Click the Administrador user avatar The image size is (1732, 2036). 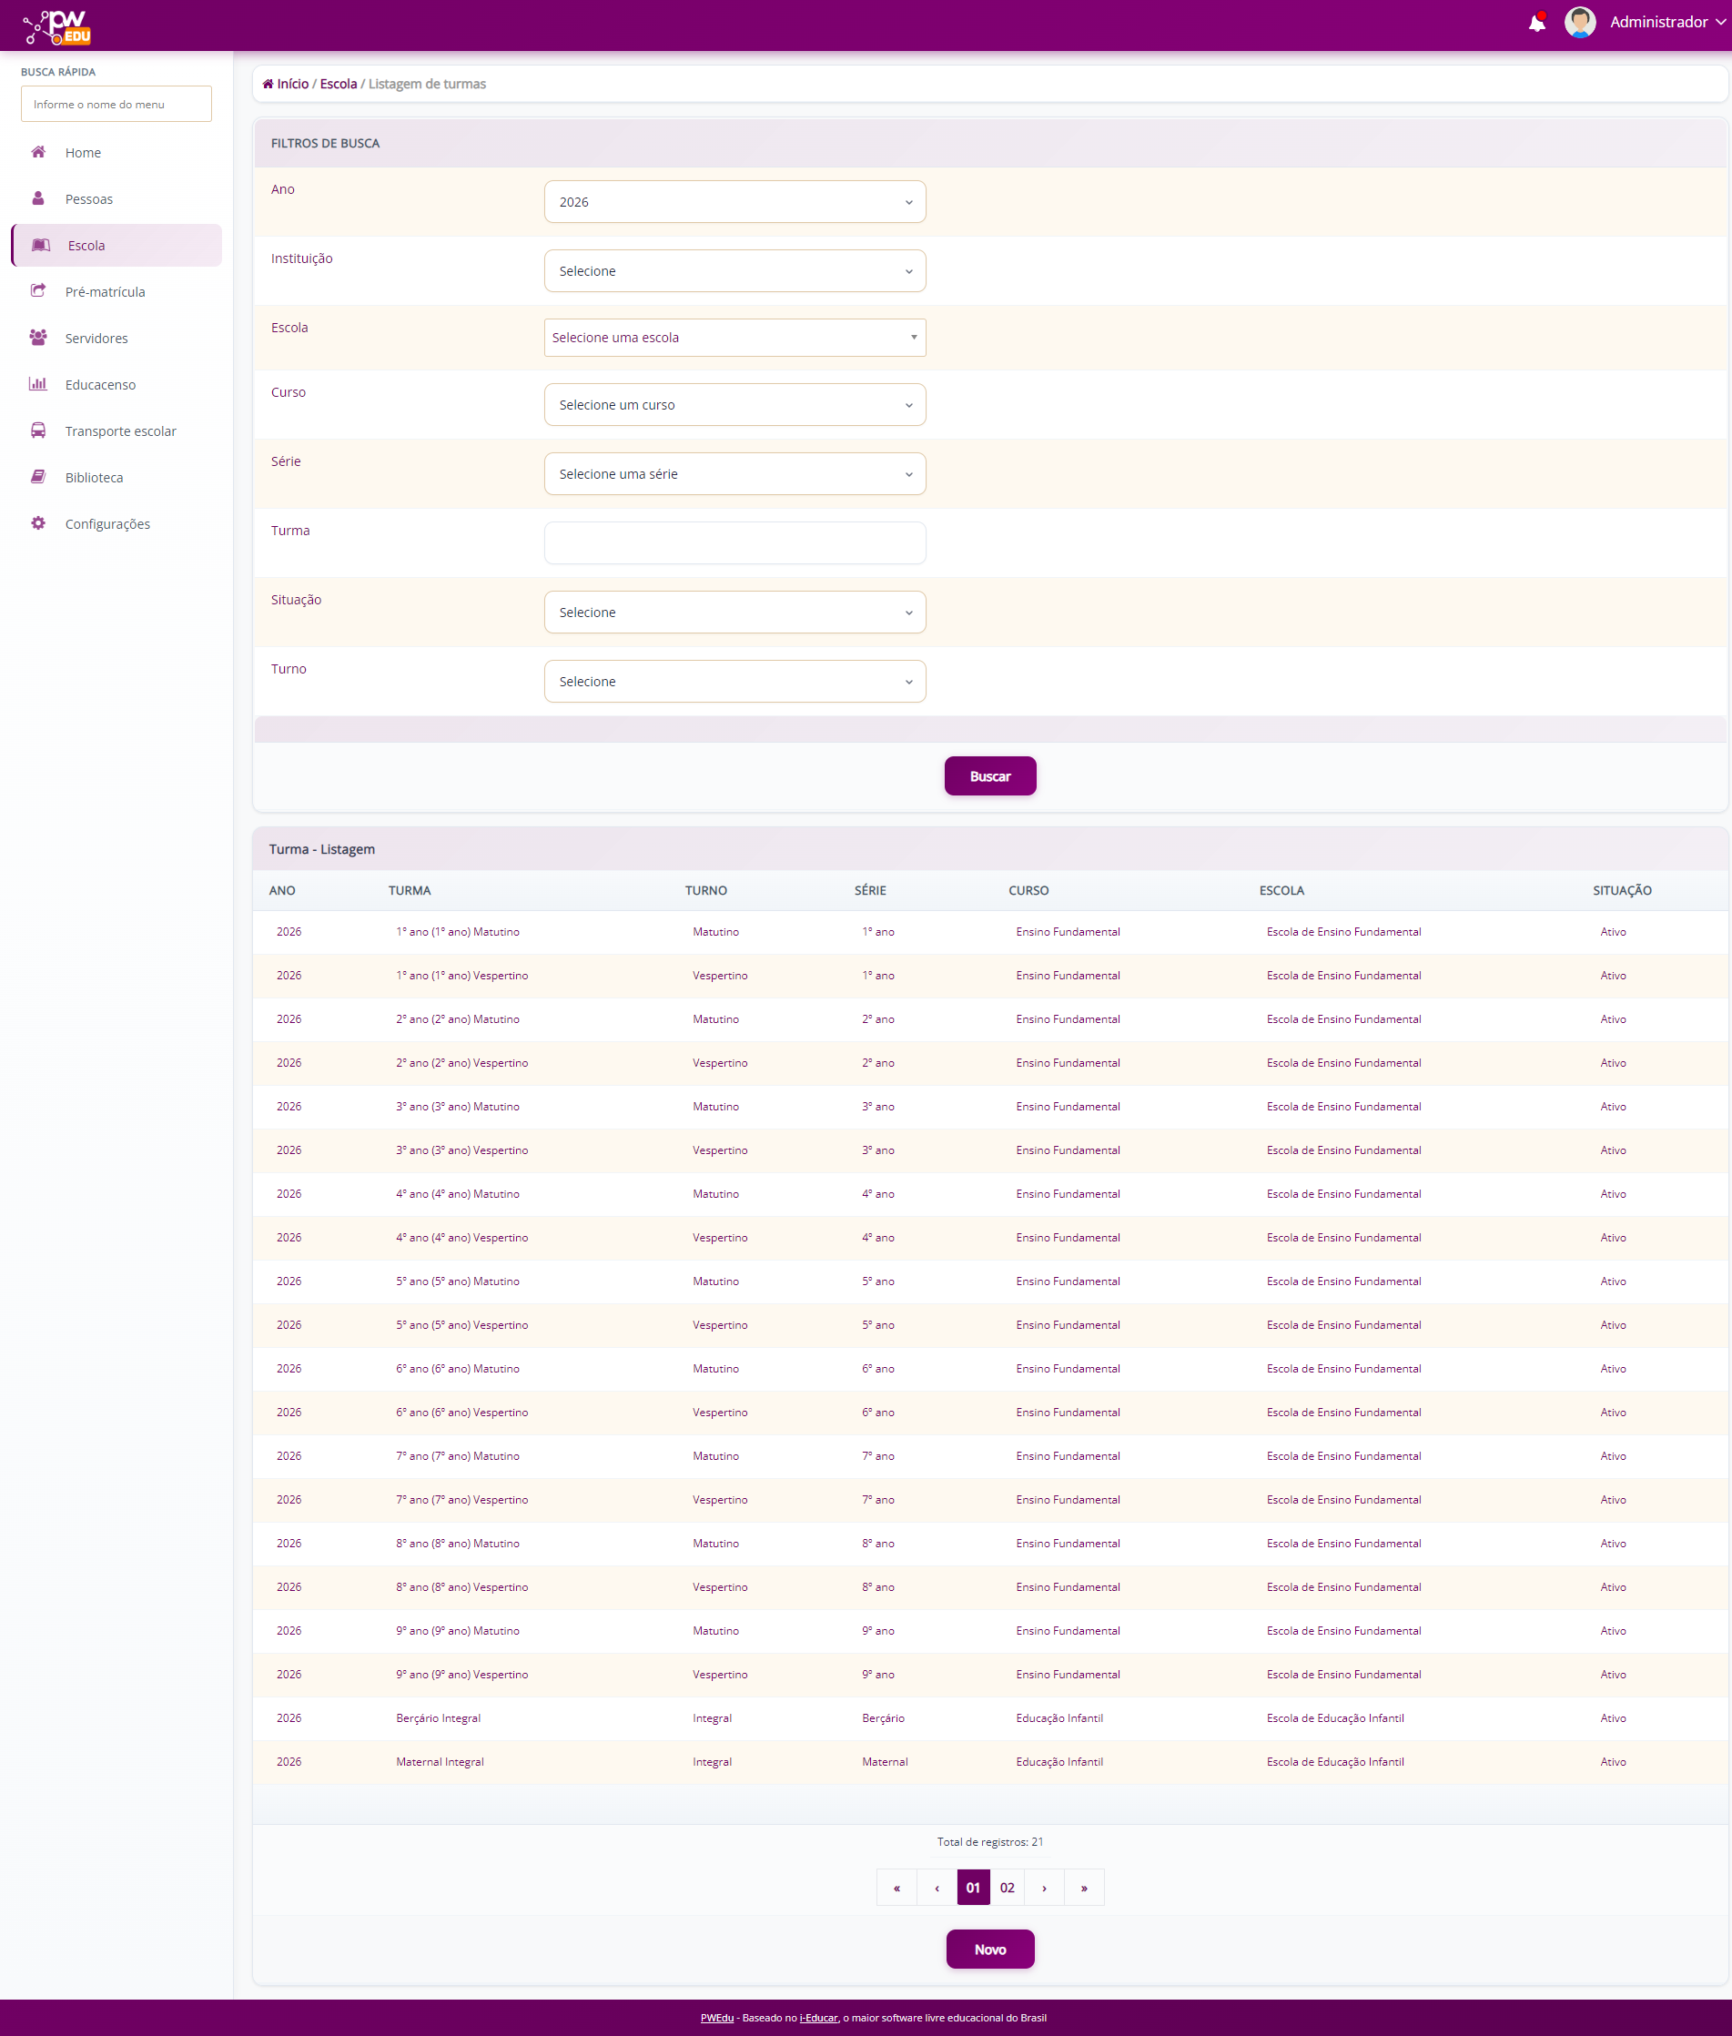tap(1579, 23)
